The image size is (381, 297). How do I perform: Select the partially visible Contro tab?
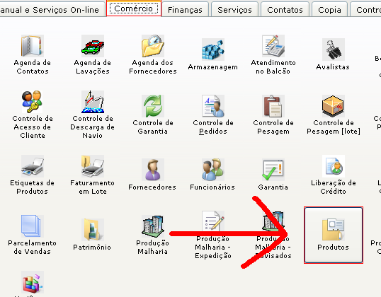pyautogui.click(x=365, y=10)
